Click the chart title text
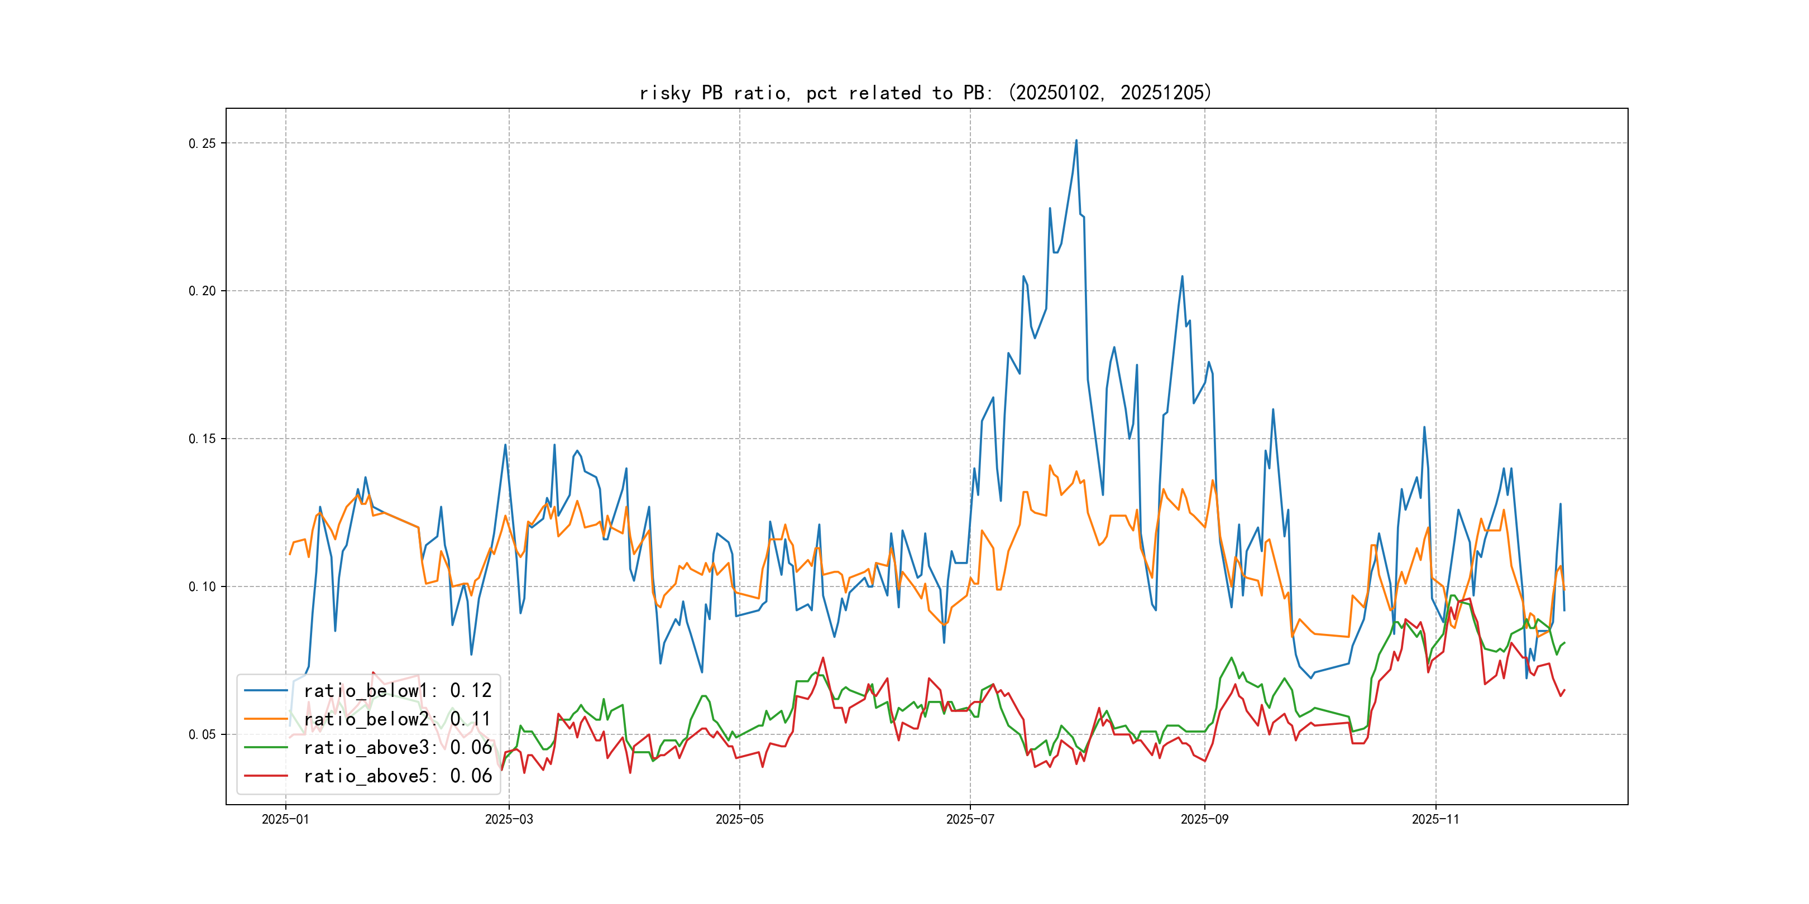This screenshot has width=1809, height=904. (926, 93)
